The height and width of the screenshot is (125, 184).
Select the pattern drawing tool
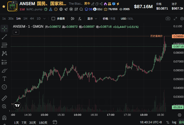pos(4,53)
